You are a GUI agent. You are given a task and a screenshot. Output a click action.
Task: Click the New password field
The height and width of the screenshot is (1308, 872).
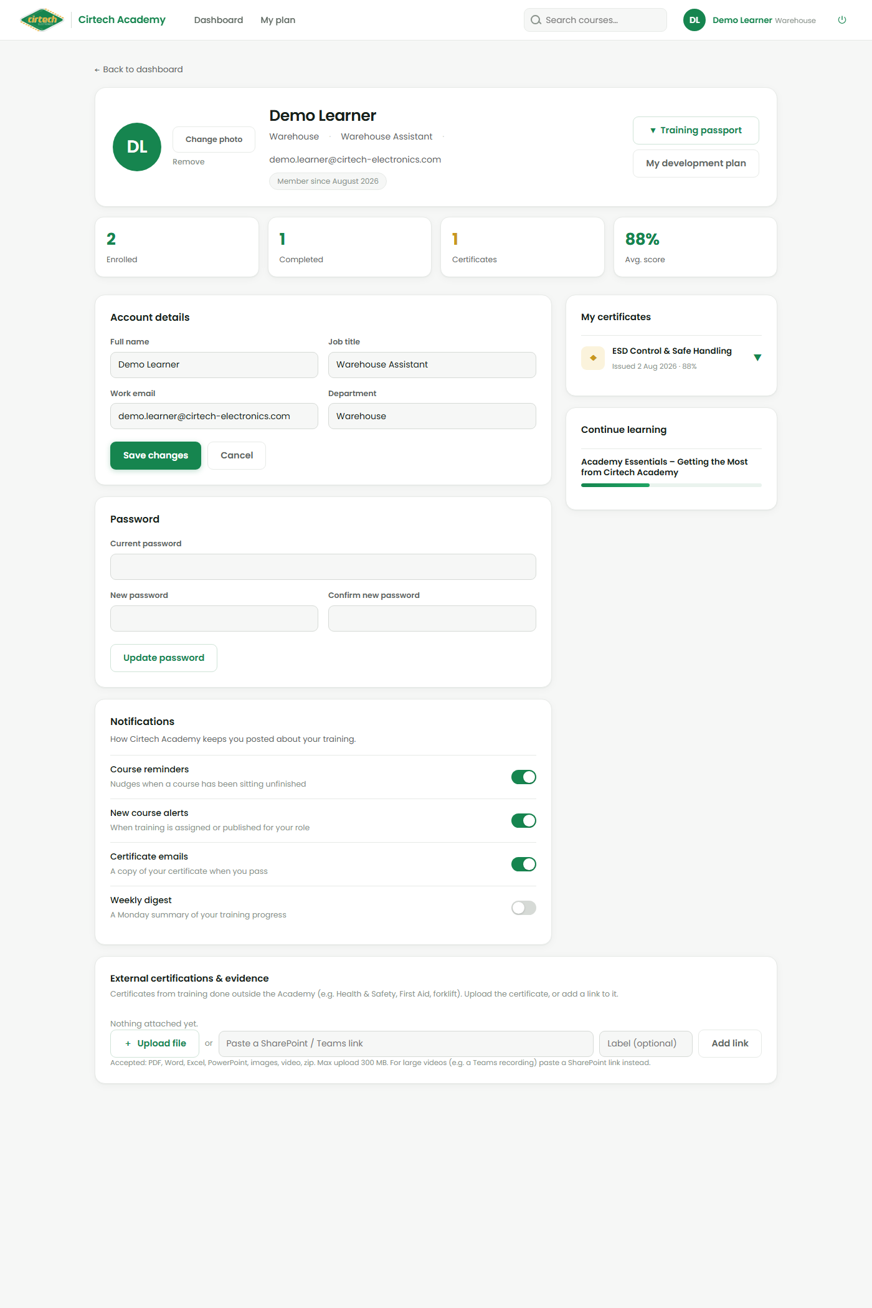pyautogui.click(x=214, y=618)
